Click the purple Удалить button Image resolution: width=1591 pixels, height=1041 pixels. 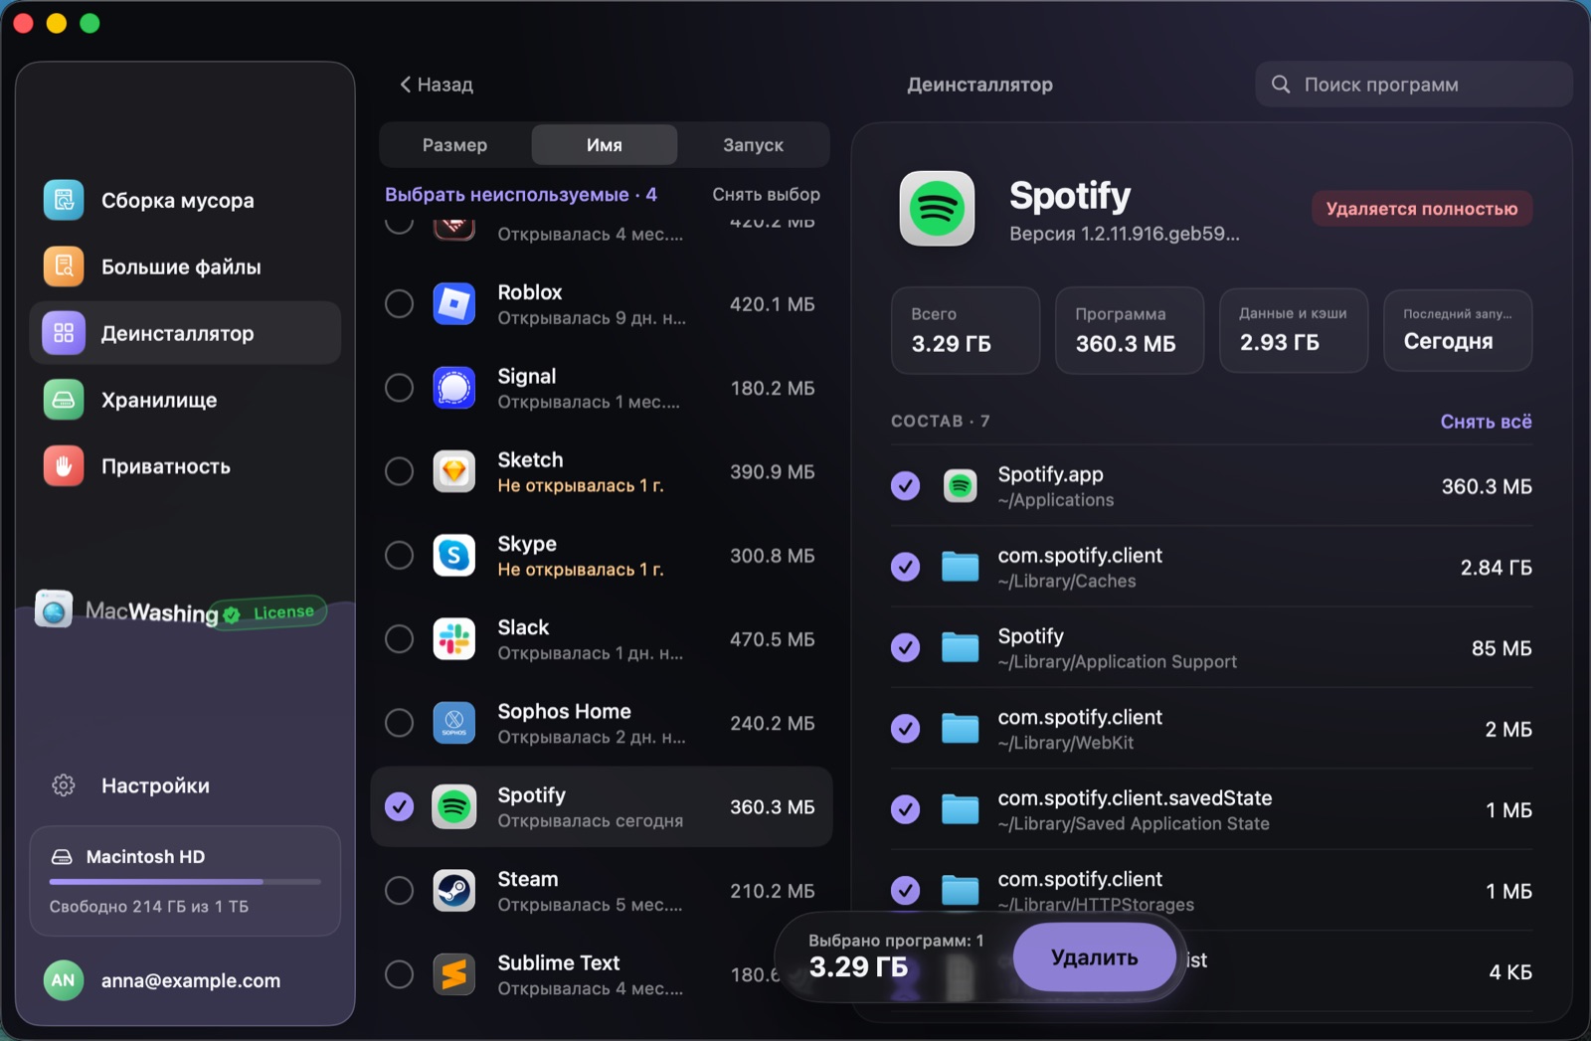tap(1095, 957)
